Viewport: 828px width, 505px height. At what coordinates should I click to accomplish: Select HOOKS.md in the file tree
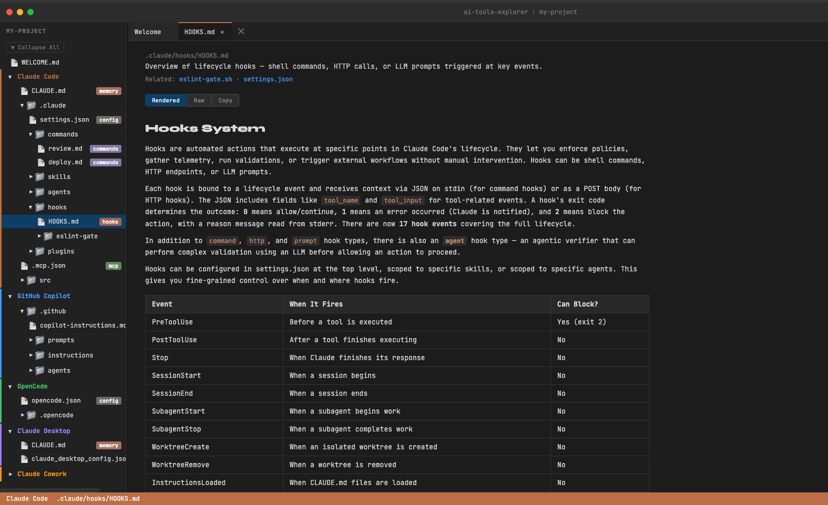[x=64, y=222]
